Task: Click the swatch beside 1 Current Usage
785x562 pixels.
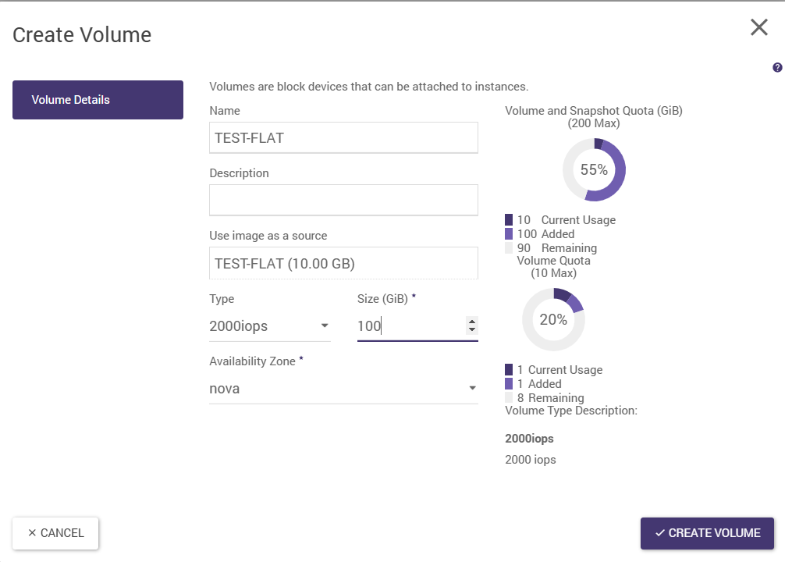Action: (x=509, y=370)
